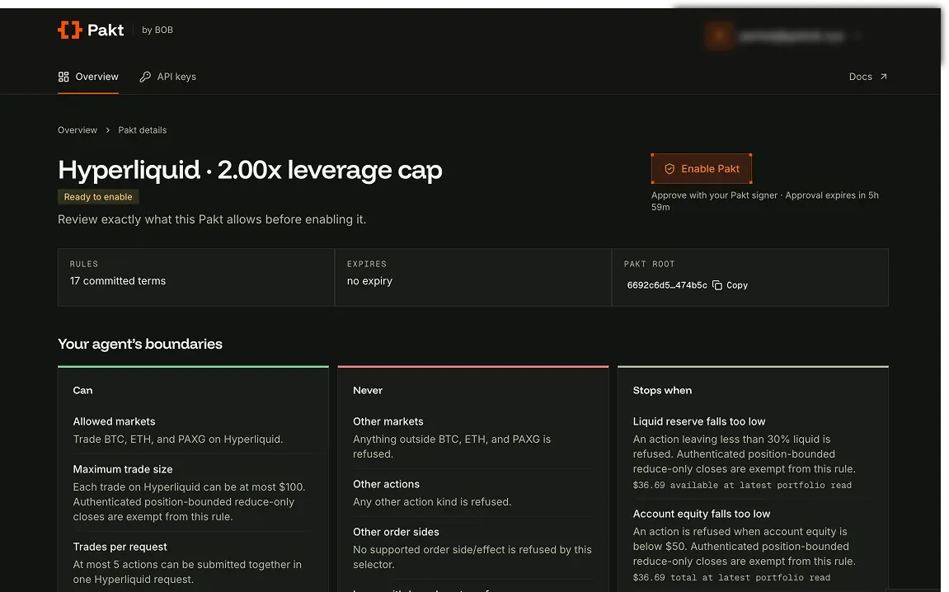Click the shield icon in Enable Pakt
Image resolution: width=949 pixels, height=592 pixels.
[x=669, y=169]
